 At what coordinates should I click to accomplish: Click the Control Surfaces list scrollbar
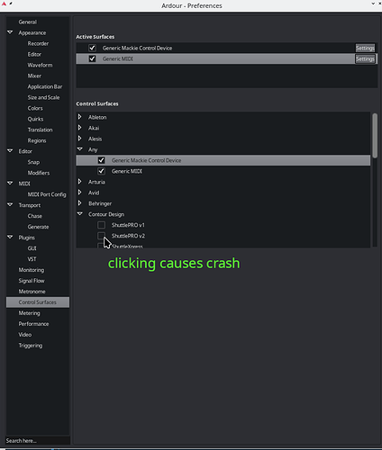[x=375, y=136]
